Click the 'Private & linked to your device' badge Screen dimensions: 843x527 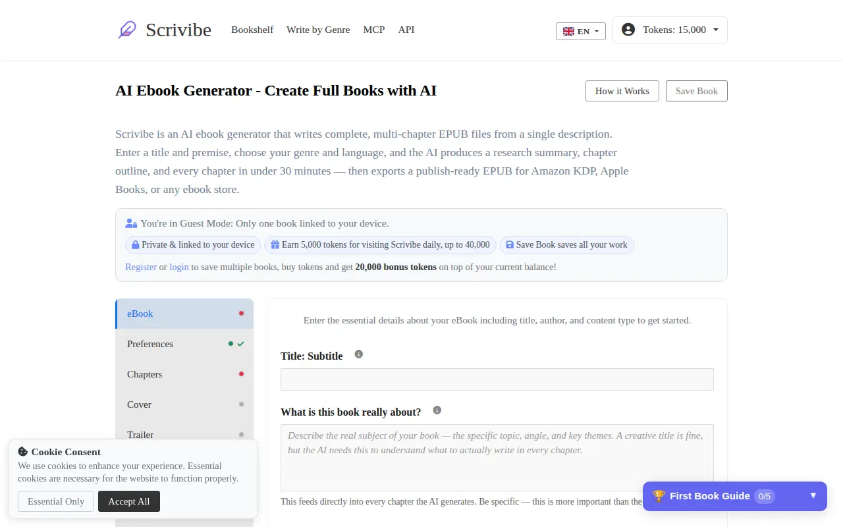click(x=193, y=245)
